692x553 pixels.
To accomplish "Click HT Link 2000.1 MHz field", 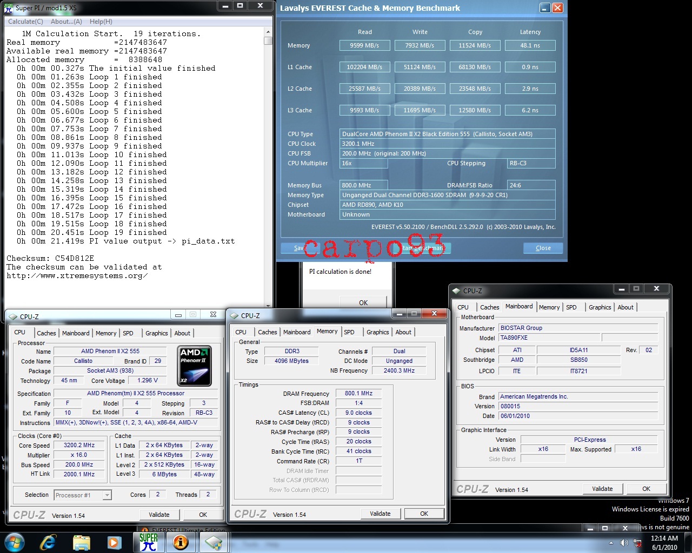I will (x=79, y=474).
